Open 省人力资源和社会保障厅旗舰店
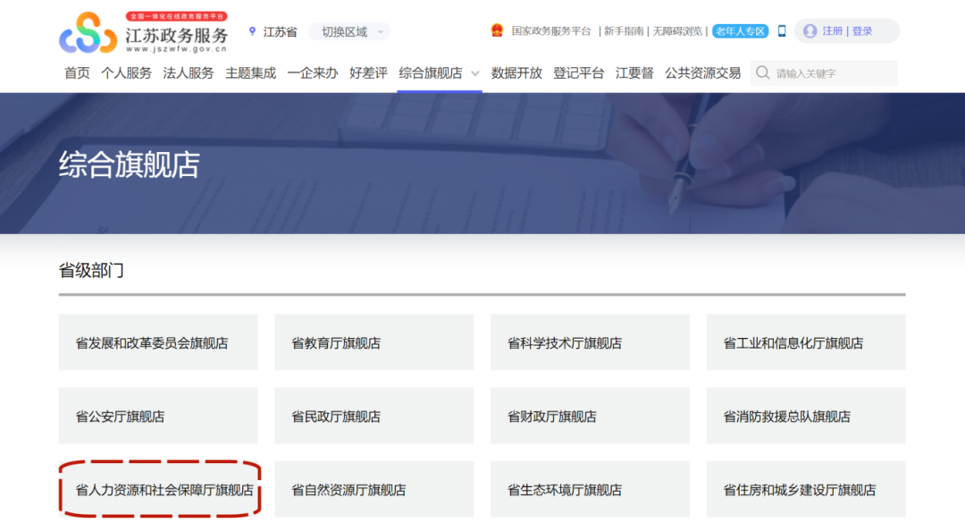965x531 pixels. (159, 490)
